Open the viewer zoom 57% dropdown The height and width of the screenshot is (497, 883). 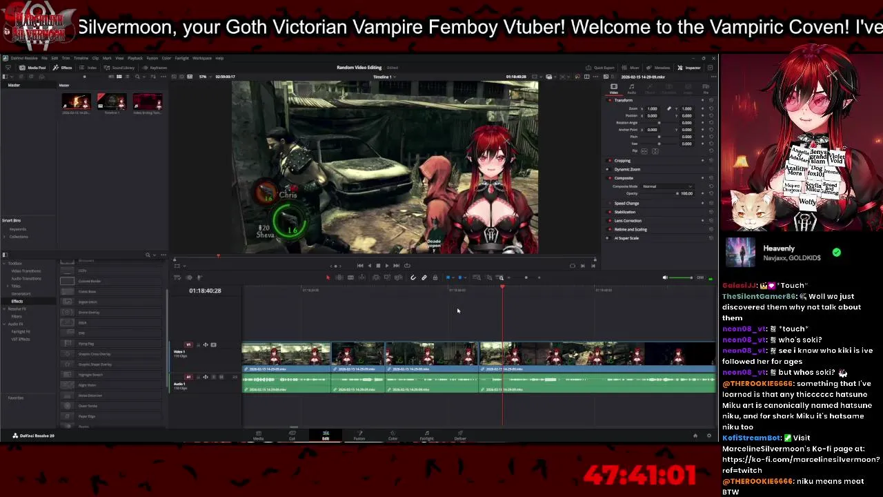pos(205,77)
